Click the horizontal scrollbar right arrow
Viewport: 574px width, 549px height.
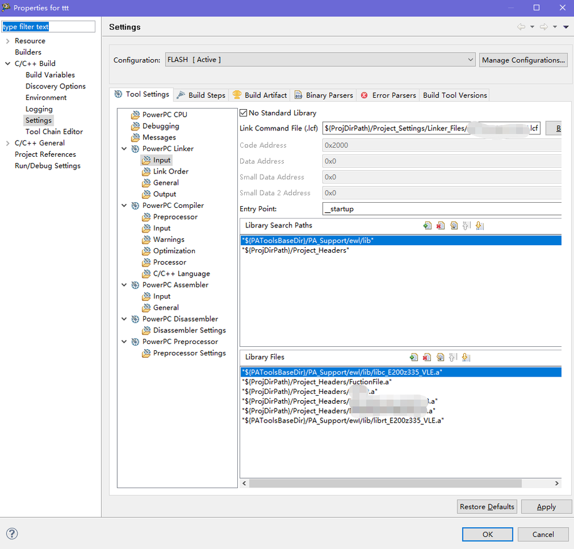point(556,484)
